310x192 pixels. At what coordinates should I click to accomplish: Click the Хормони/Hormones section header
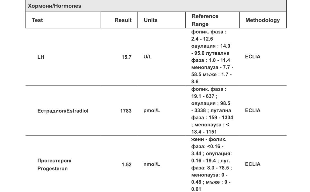point(55,6)
